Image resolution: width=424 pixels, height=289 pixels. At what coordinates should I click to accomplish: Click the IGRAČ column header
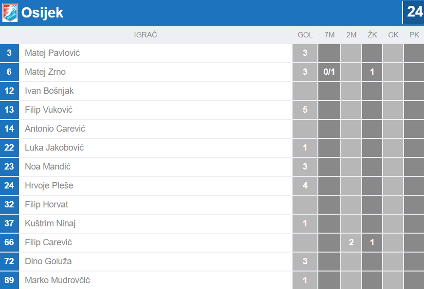(x=146, y=35)
